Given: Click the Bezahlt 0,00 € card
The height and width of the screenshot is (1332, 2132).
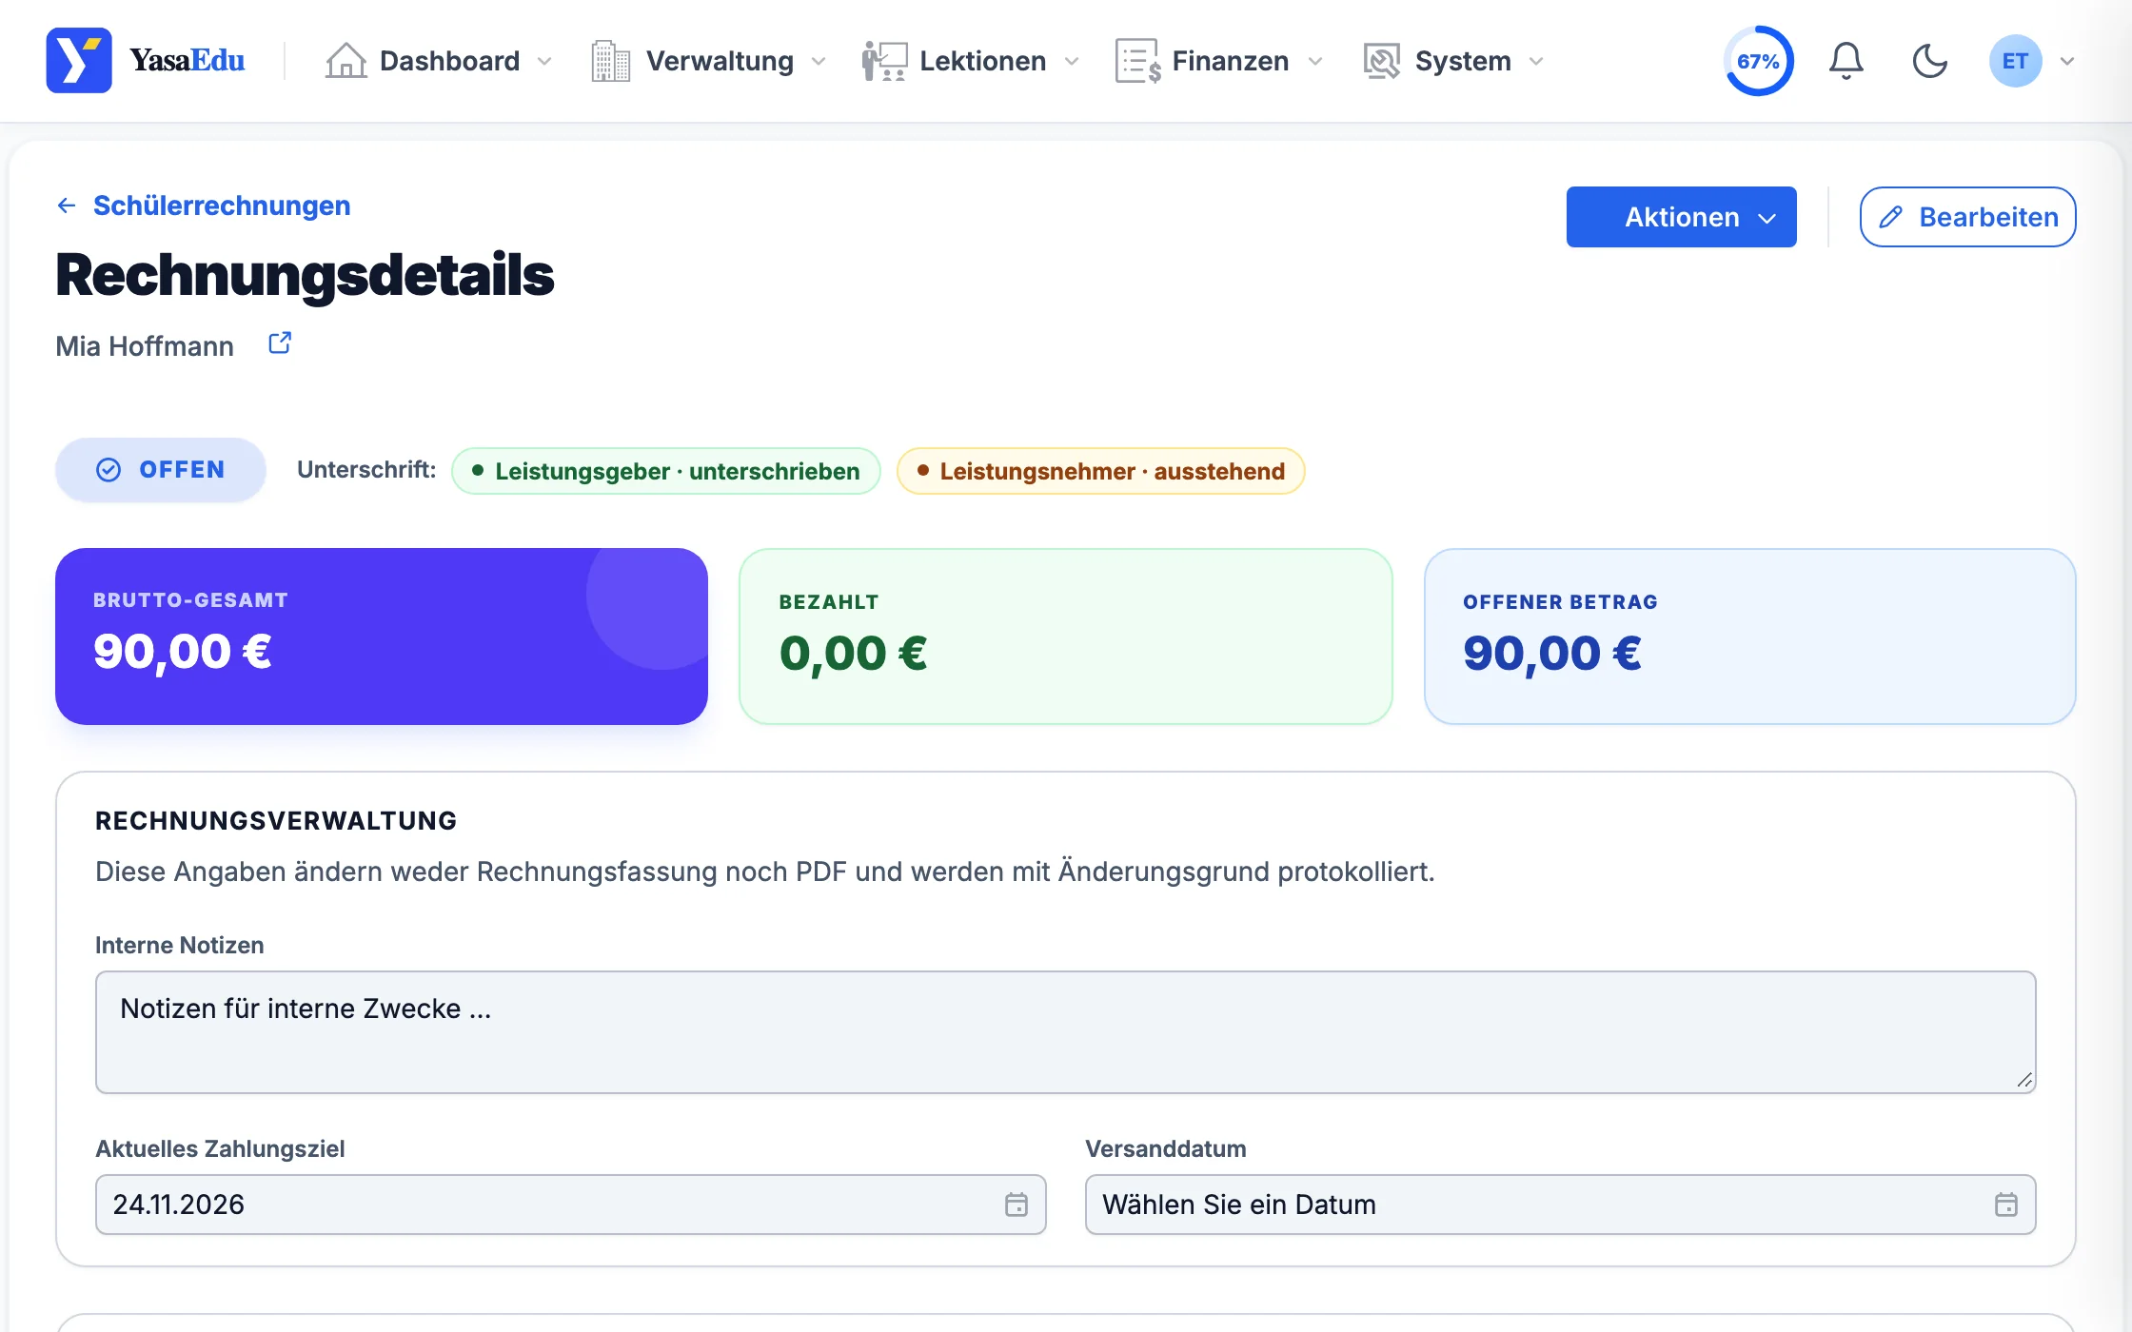Looking at the screenshot, I should click(1065, 637).
